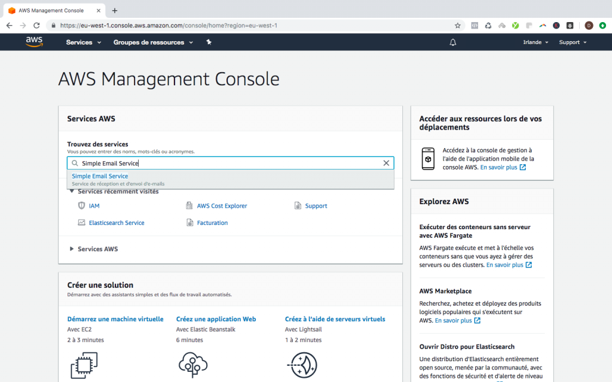
Task: Click the EC2 virtual machine chip icon
Action: (x=84, y=365)
